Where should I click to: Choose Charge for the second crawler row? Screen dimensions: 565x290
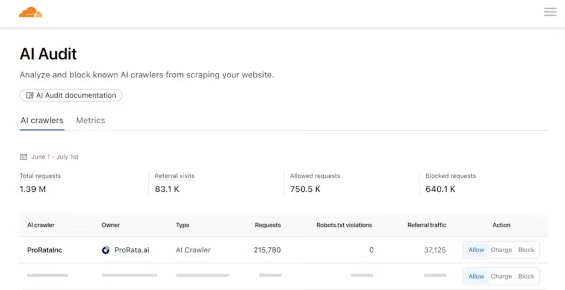[x=501, y=276]
